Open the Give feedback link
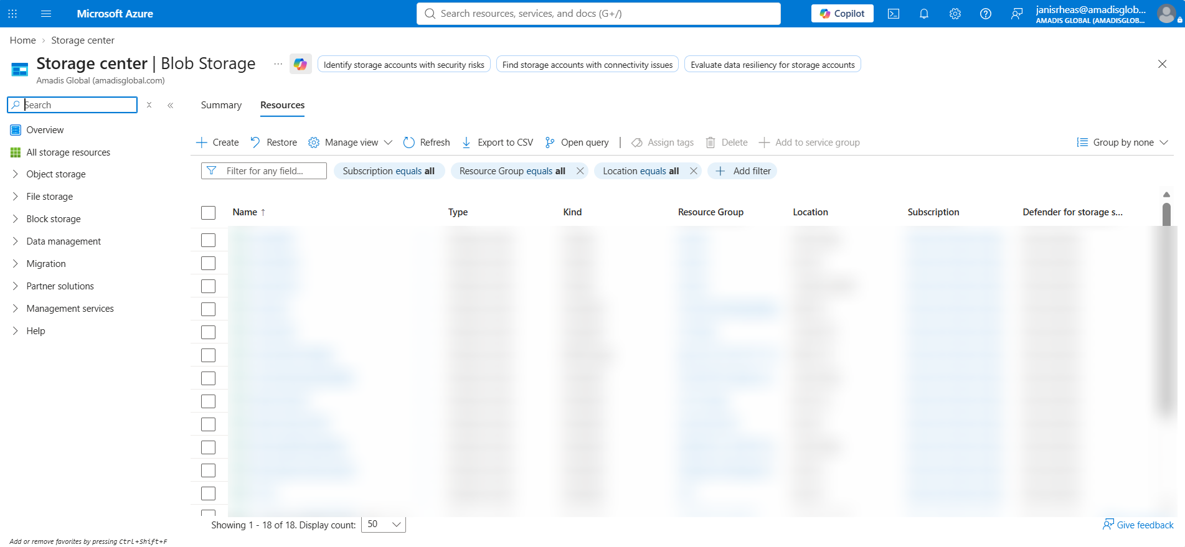This screenshot has width=1185, height=547. [x=1138, y=525]
